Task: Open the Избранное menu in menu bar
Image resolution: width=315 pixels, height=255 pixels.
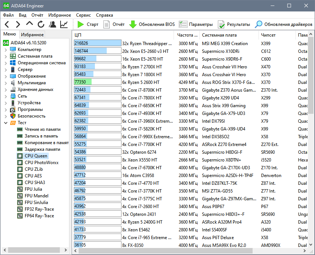Action: pos(59,15)
